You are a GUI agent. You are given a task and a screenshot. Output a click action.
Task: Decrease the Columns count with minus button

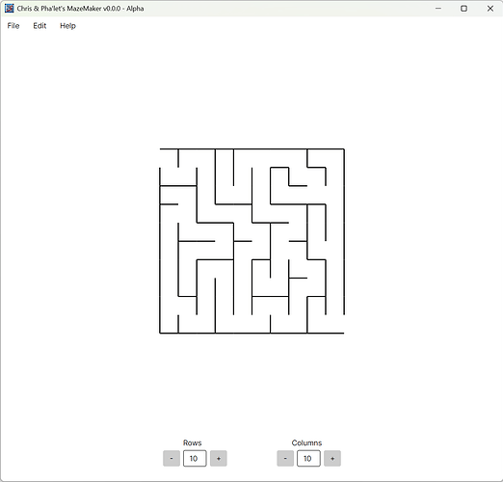pos(285,458)
